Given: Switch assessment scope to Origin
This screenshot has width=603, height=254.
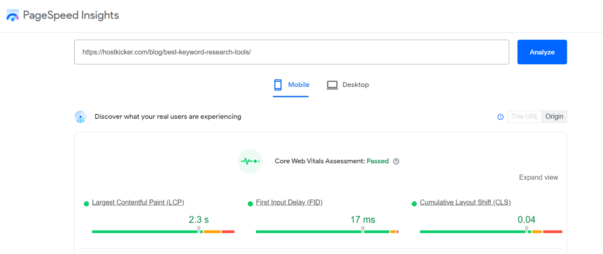Looking at the screenshot, I should point(554,116).
